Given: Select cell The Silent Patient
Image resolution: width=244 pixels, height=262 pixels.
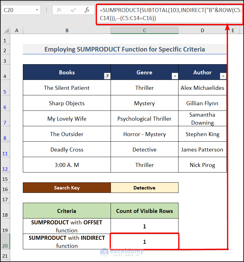Looking at the screenshot, I should 67,88.
